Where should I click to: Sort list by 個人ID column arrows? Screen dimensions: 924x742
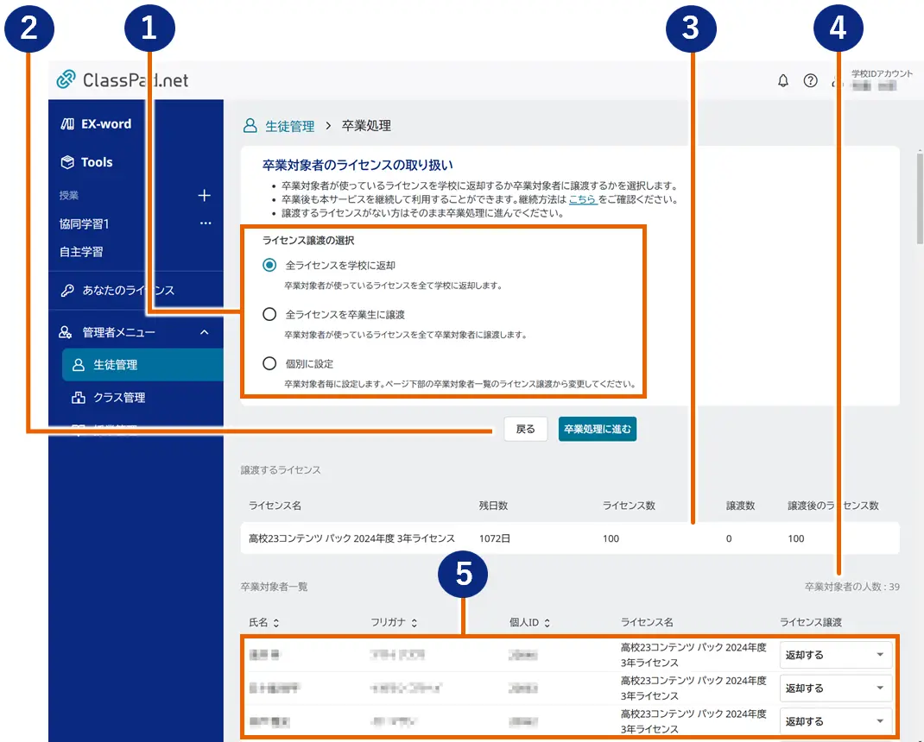click(x=547, y=622)
